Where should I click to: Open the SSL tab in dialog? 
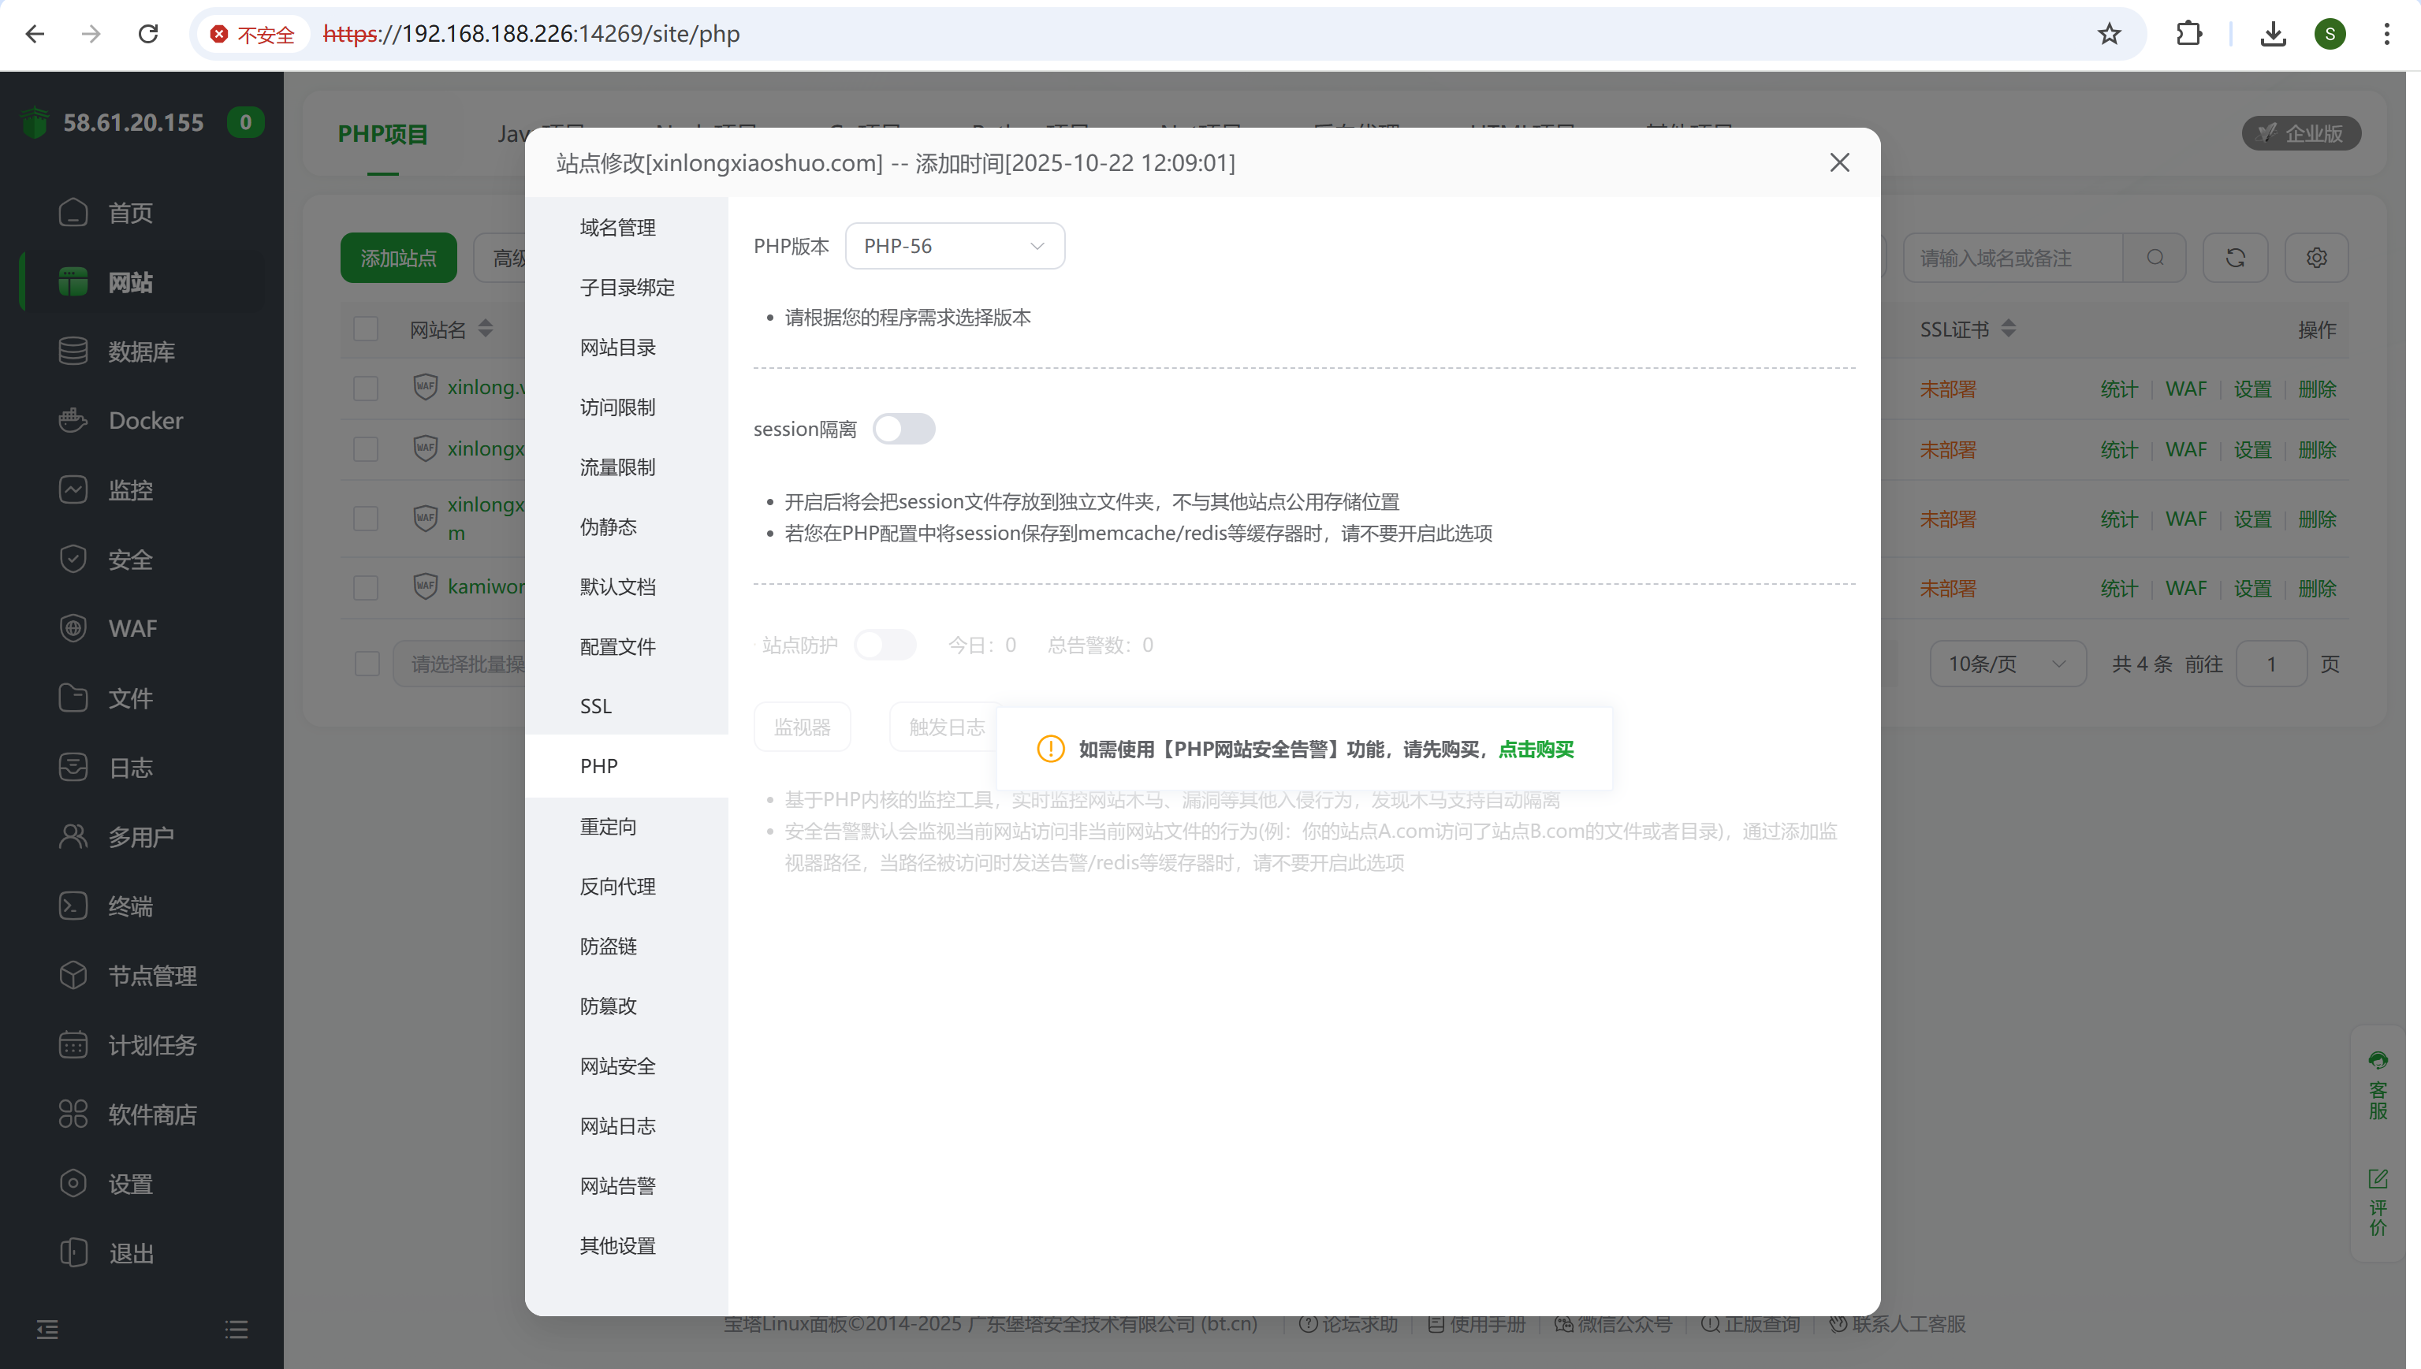596,706
